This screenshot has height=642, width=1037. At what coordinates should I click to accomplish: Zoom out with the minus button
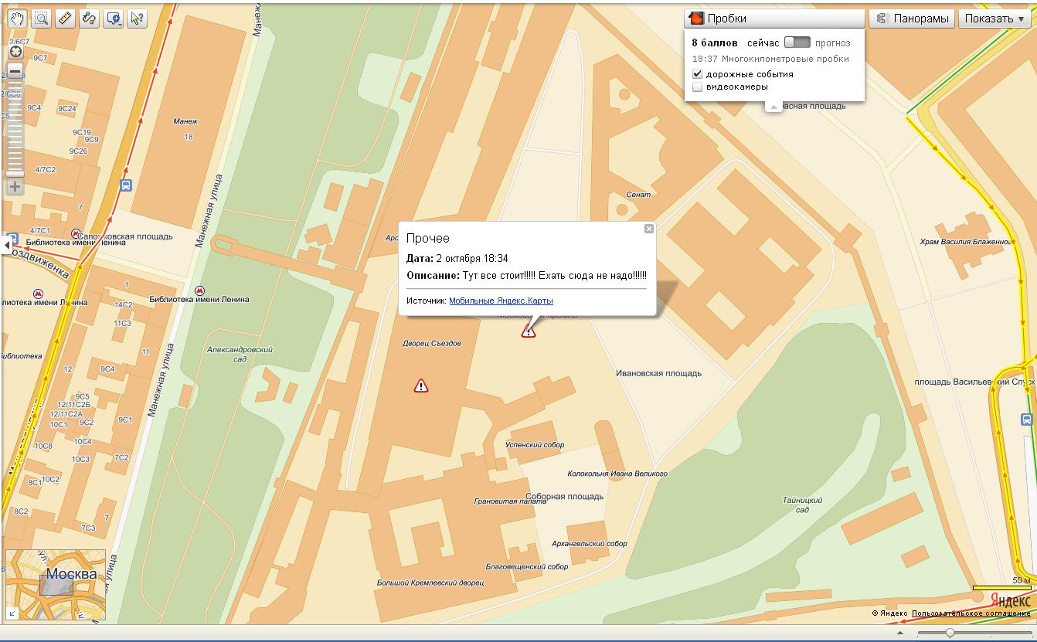click(15, 72)
